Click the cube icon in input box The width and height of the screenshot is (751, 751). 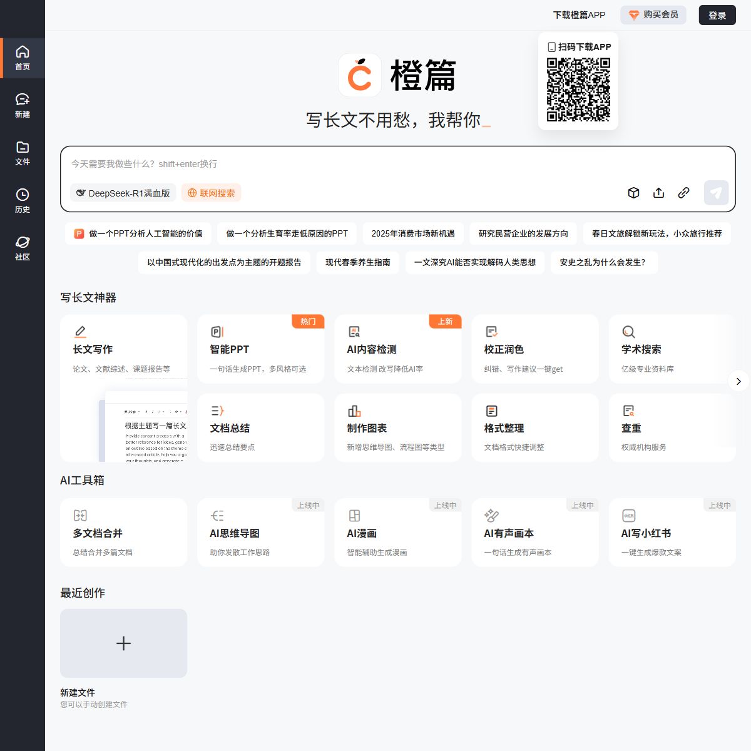tap(633, 193)
